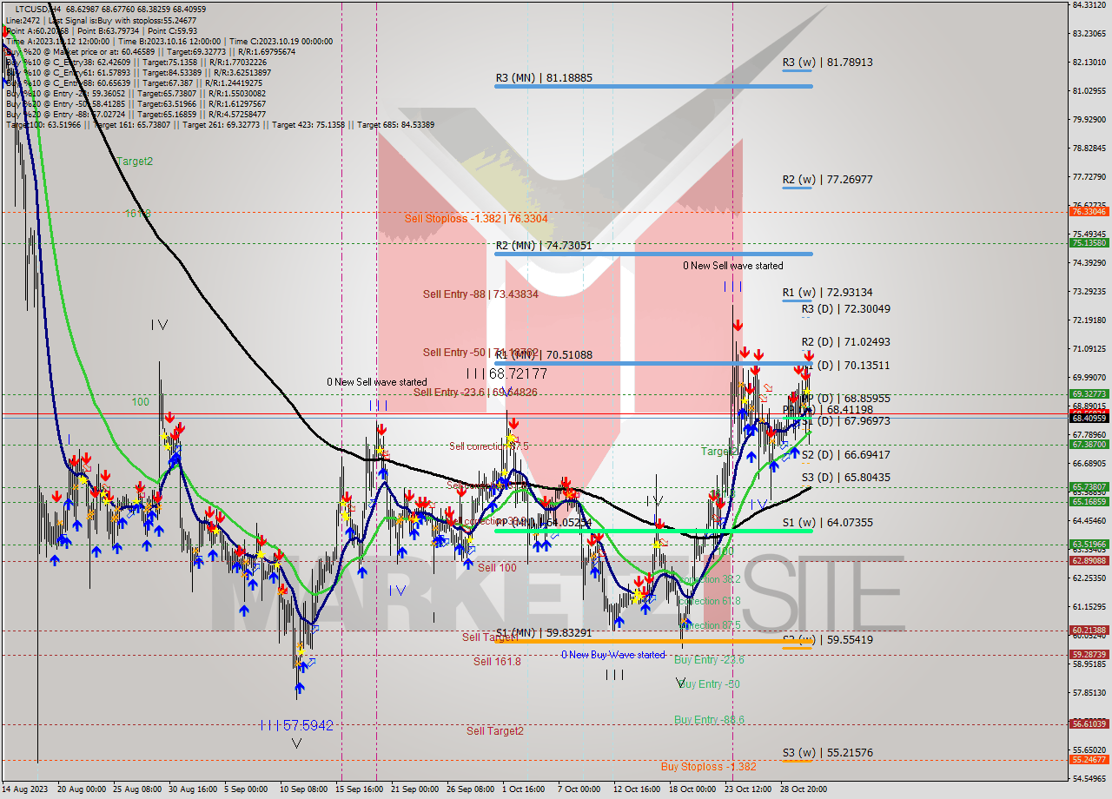Click the R3 (w) 81.78913 label
1112x799 pixels.
827,63
